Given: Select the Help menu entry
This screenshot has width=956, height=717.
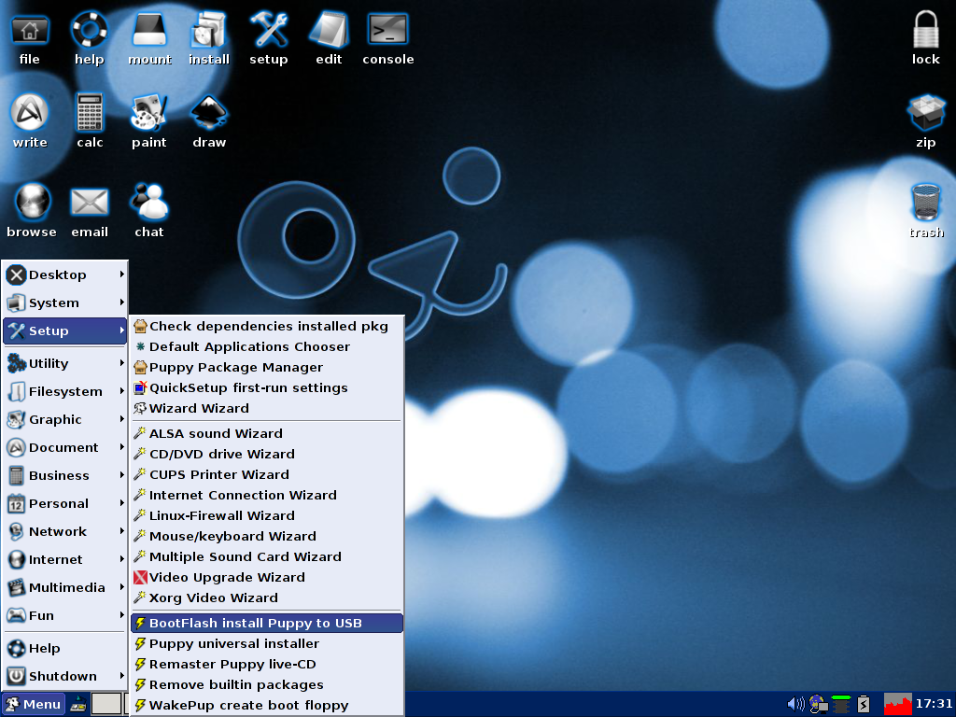Looking at the screenshot, I should tap(65, 649).
